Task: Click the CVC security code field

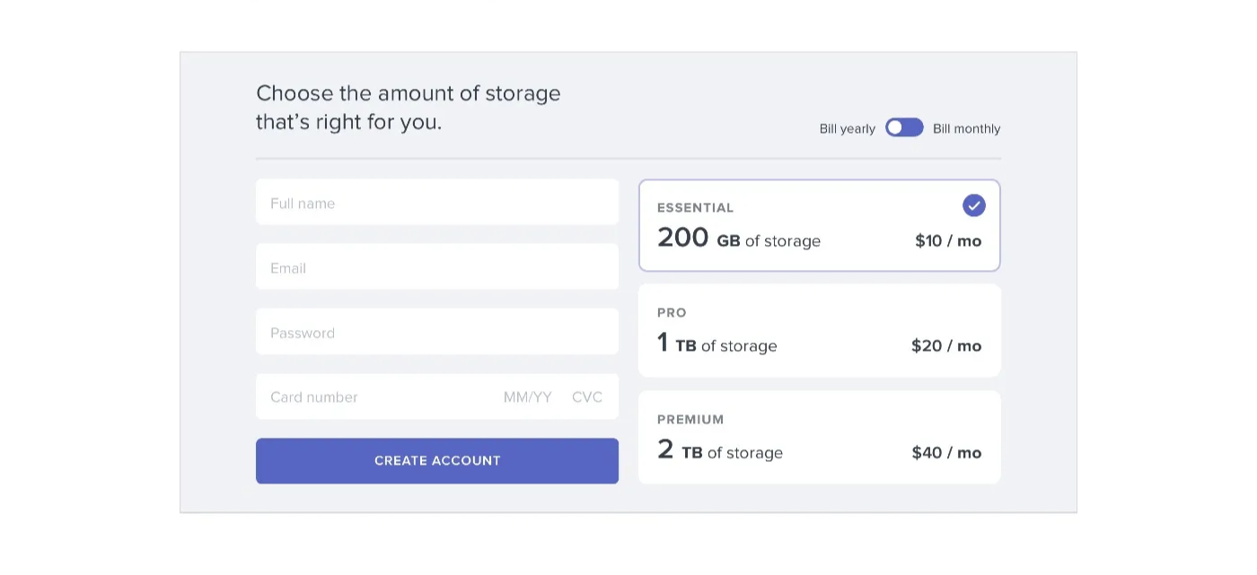Action: (x=587, y=397)
